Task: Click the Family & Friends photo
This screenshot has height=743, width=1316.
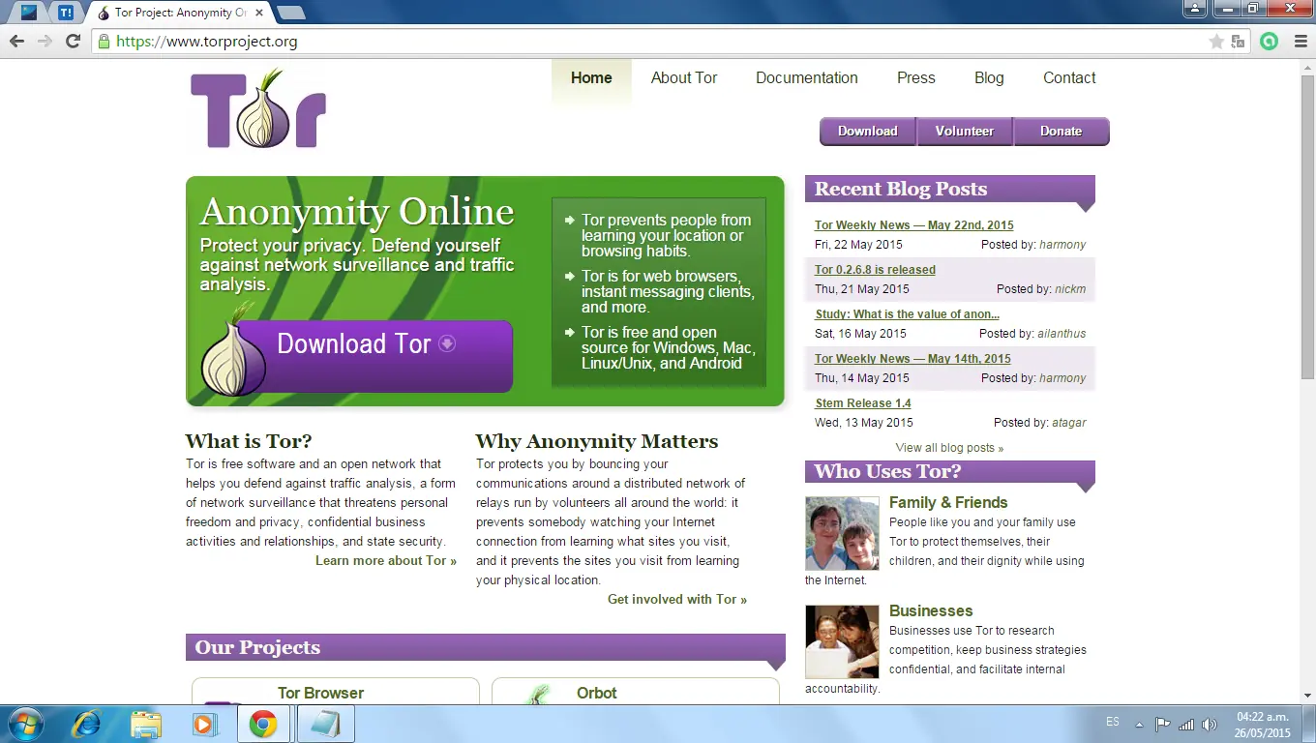Action: [842, 534]
